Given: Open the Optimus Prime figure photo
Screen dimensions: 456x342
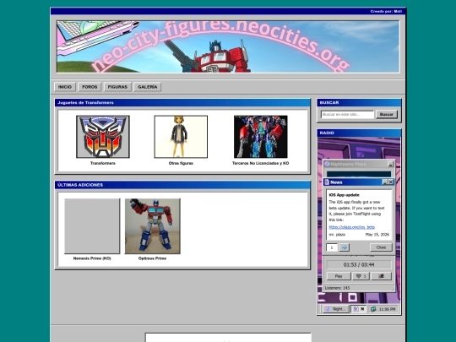Looking at the screenshot, I should tap(152, 226).
